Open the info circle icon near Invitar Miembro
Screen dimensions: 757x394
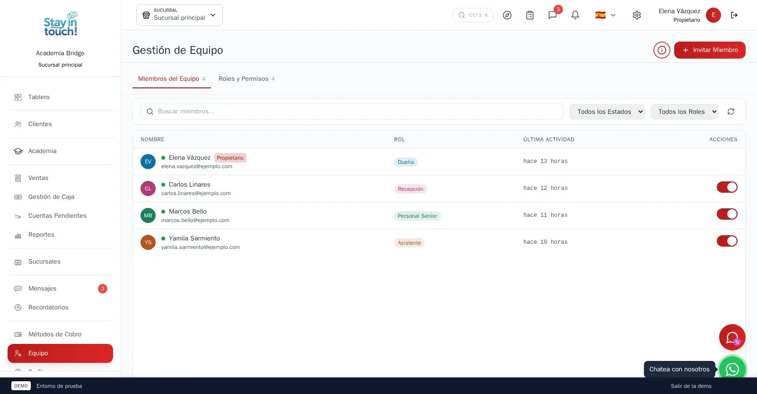[x=662, y=50]
